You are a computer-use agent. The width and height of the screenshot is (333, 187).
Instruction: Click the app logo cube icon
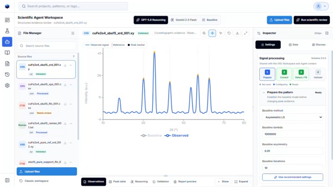click(x=7, y=6)
